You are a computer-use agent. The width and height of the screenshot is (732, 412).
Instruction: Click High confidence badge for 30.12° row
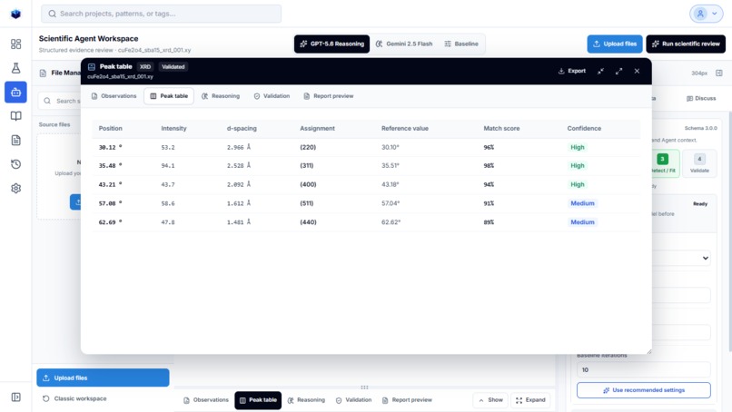point(578,147)
